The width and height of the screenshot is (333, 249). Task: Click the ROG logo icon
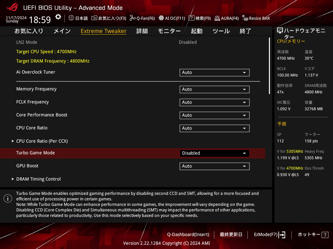click(x=12, y=7)
